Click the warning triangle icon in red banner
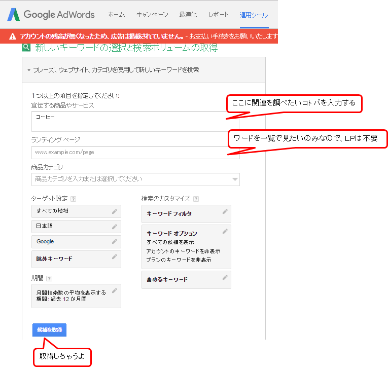The image size is (388, 367). coord(13,36)
